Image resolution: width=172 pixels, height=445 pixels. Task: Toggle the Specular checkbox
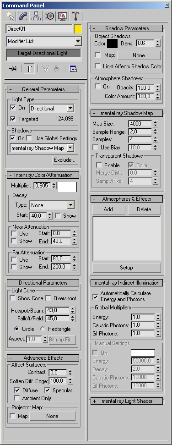47,390
